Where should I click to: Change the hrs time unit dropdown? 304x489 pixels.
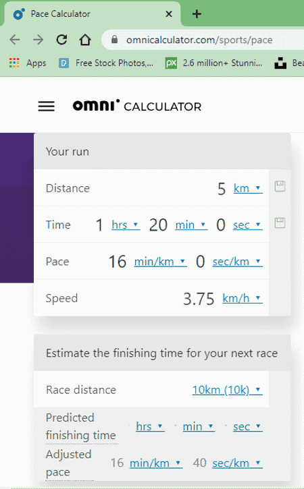pyautogui.click(x=126, y=225)
